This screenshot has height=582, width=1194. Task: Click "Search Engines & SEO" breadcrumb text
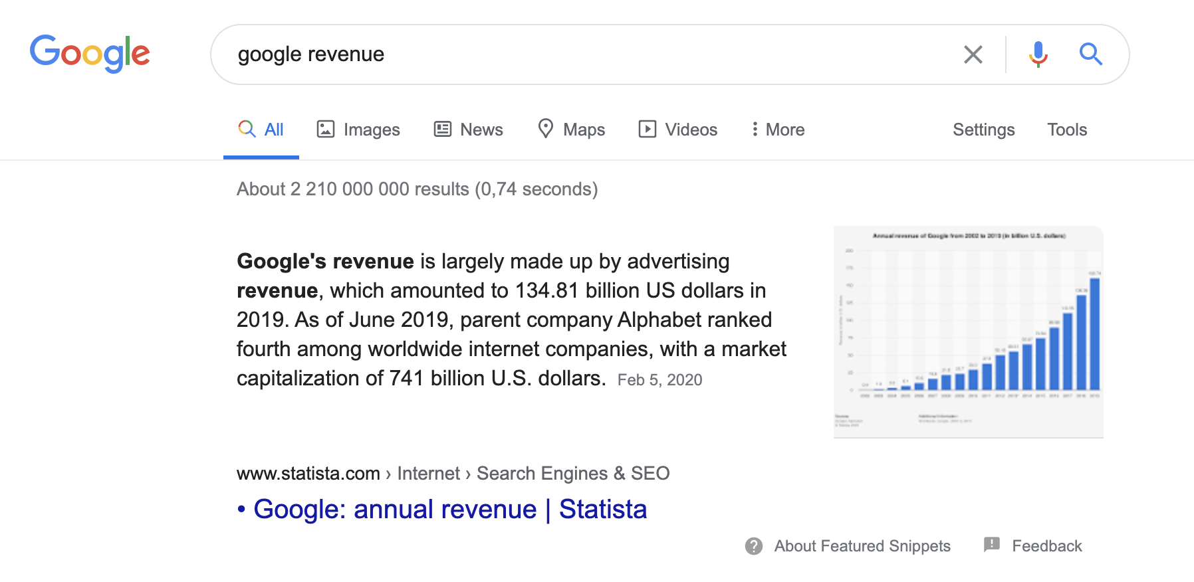point(573,473)
